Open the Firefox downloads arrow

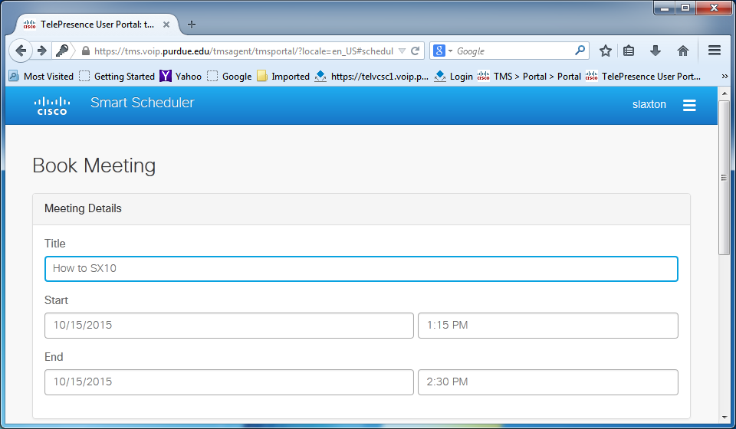(x=655, y=51)
